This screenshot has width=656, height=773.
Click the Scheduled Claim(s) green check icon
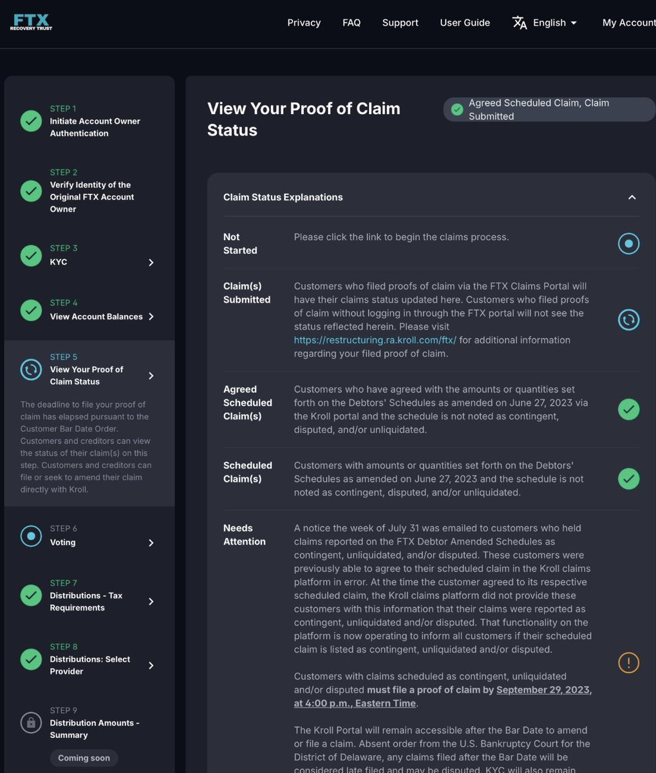click(x=629, y=479)
